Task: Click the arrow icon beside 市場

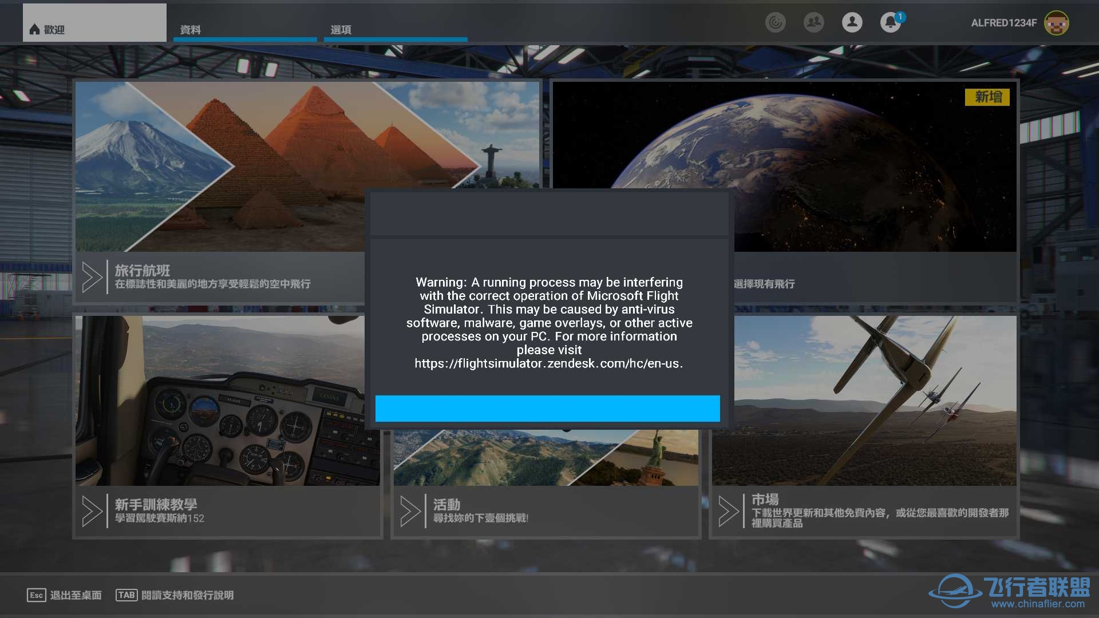Action: click(728, 511)
